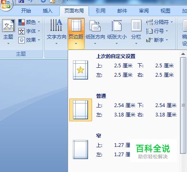Expand the 分栏 dropdown arrow

click(136, 44)
